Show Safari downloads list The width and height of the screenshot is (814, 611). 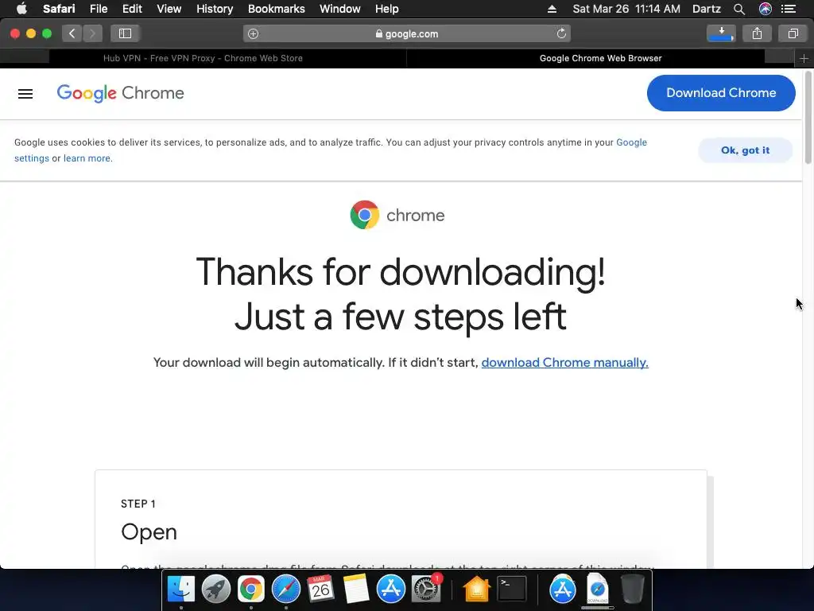coord(721,33)
